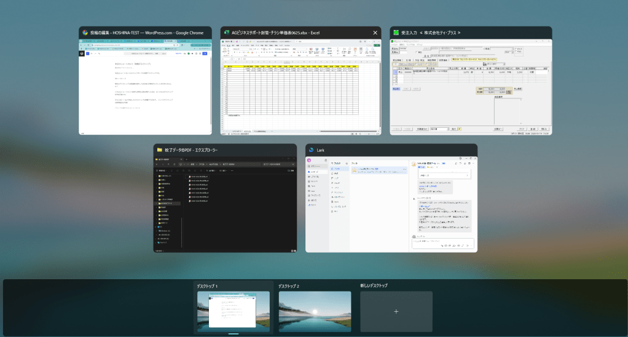Screen dimensions: 628x337
Task: Close the Excel window with its X button
Action: (x=375, y=33)
